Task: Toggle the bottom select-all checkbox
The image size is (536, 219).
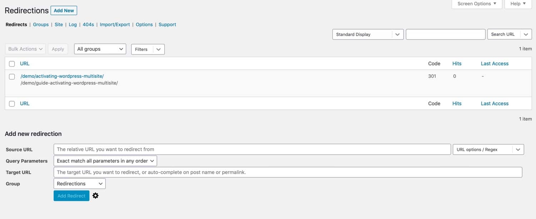Action: (12, 103)
